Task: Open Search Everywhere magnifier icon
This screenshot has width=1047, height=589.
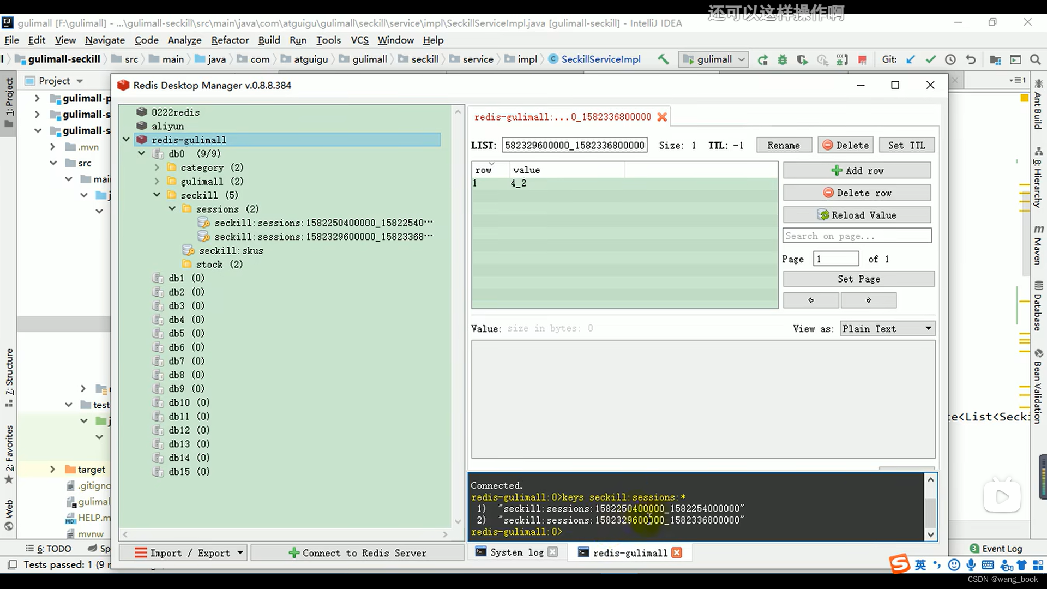Action: coord(1036,59)
